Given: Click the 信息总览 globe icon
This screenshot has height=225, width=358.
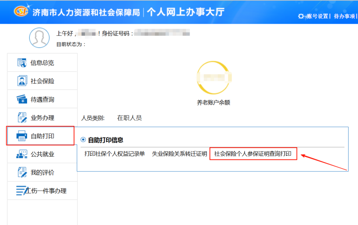Looking at the screenshot, I should [x=22, y=63].
